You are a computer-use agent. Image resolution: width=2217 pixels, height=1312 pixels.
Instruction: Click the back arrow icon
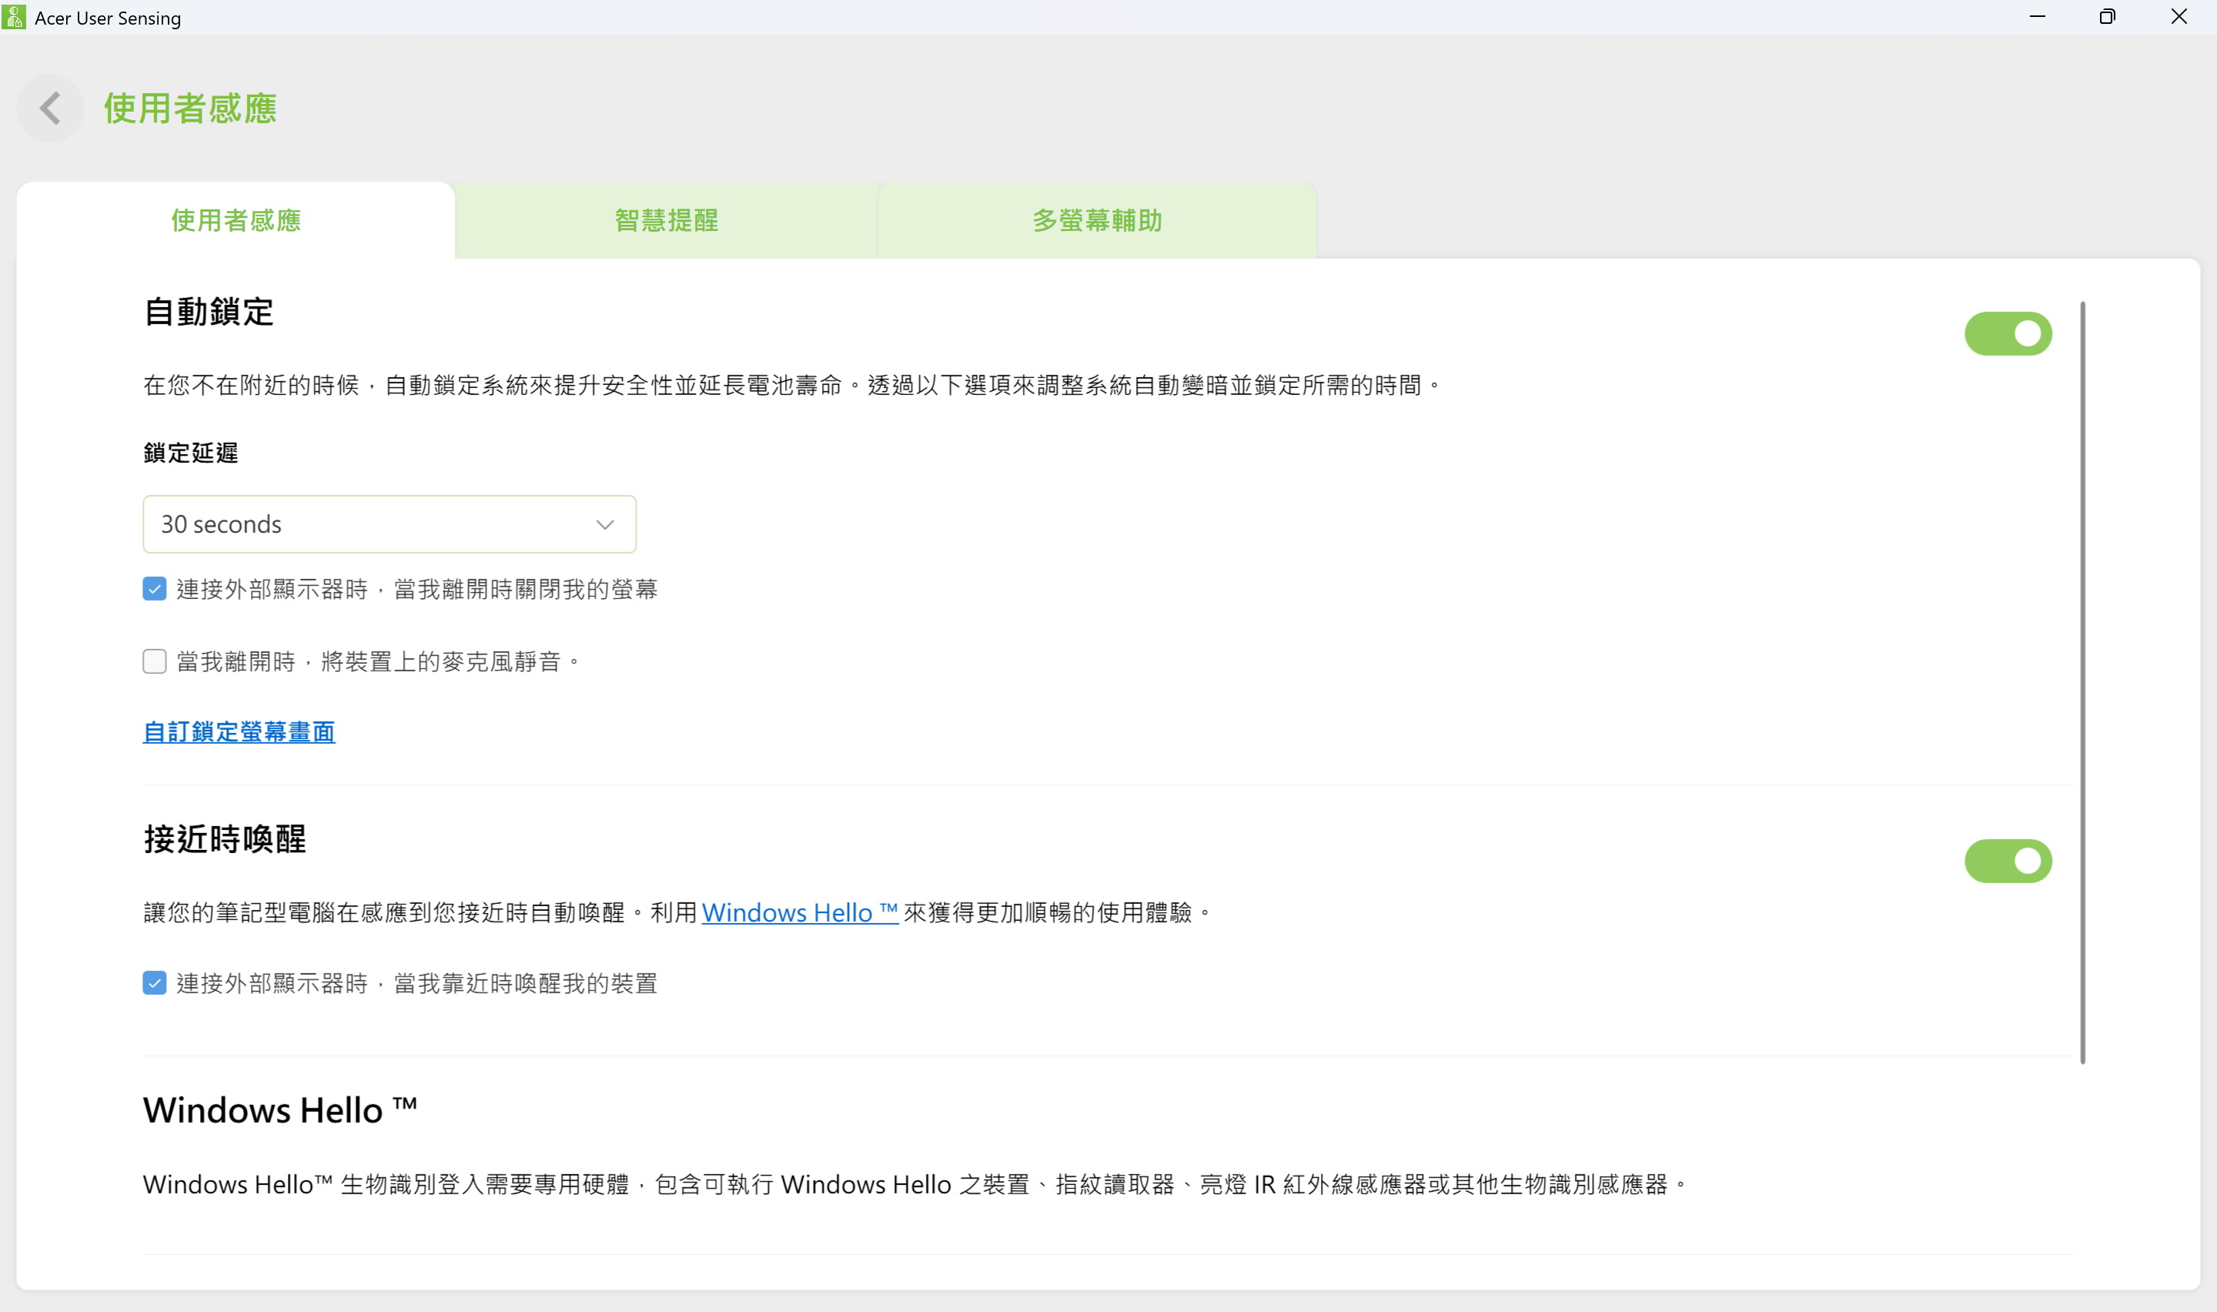tap(50, 109)
